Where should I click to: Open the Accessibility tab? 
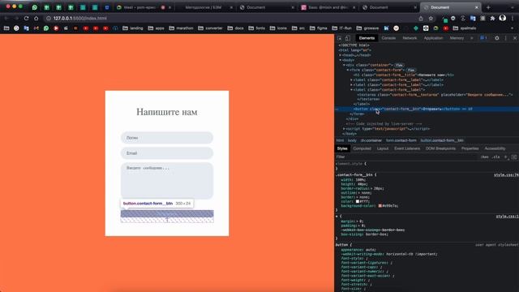pyautogui.click(x=495, y=148)
